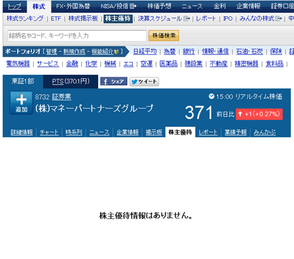Viewport: 294px width, 259px height.
Task: Click the 株価検索 search button
Action: pos(164,35)
